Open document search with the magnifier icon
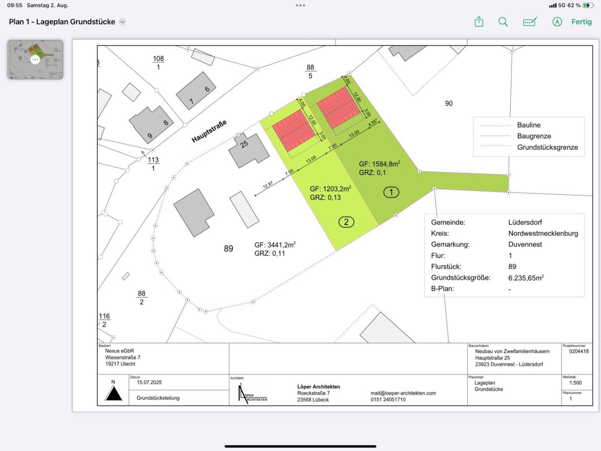Viewport: 601px width, 451px height. (x=503, y=22)
